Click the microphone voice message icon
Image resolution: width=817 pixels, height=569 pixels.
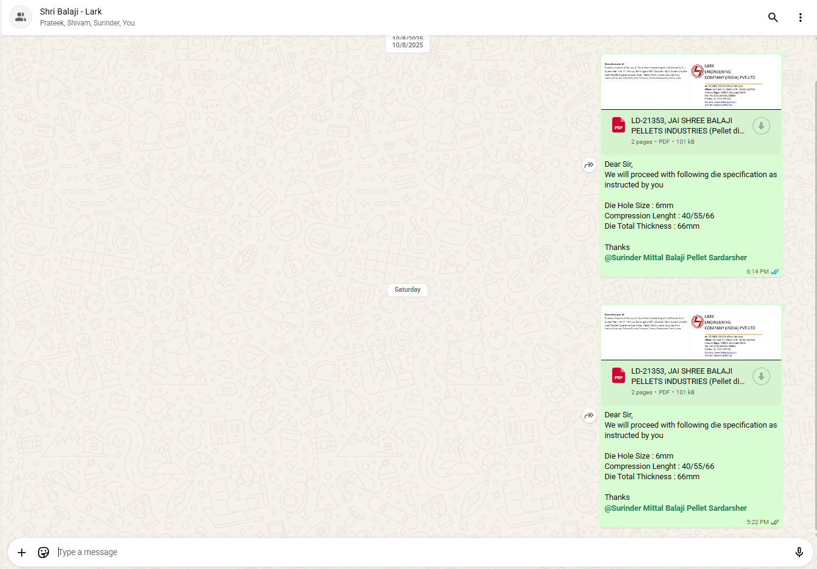click(x=799, y=552)
